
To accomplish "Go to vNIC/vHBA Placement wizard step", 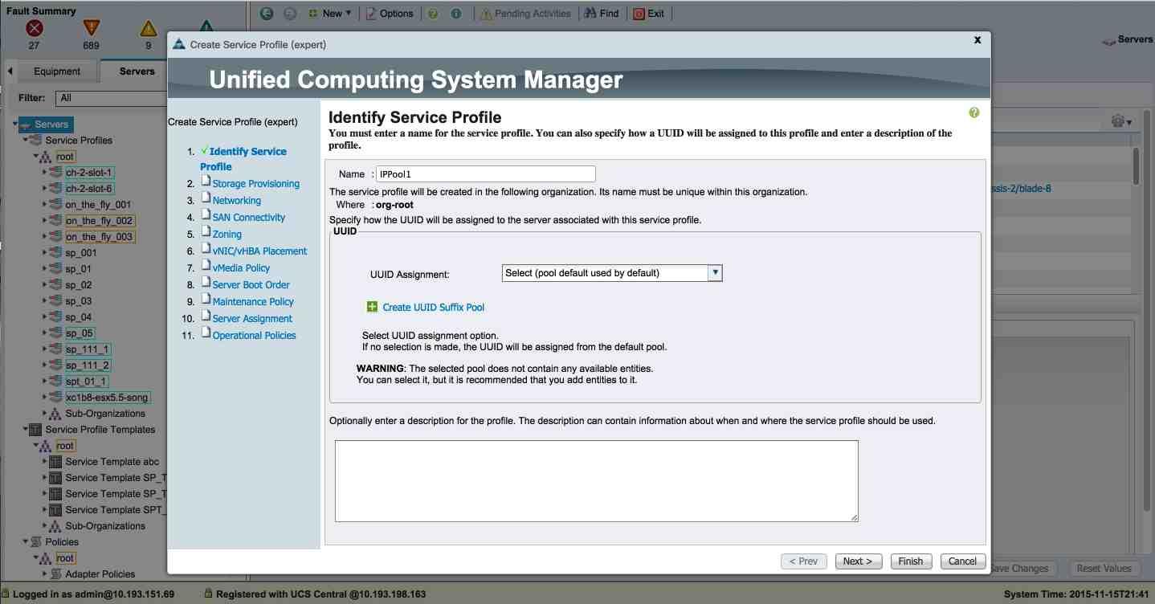I will [x=259, y=251].
